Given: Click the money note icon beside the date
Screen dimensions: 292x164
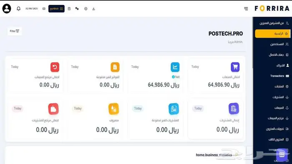Looking at the screenshot, I should (44, 9).
